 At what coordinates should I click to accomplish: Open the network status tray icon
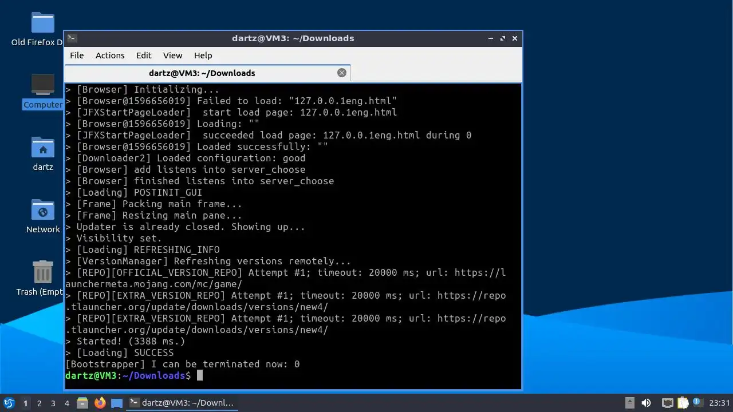coord(667,403)
